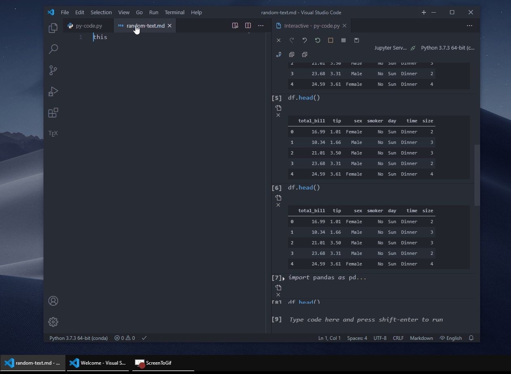
Task: Open the Explorer view in activity bar
Action: click(53, 28)
